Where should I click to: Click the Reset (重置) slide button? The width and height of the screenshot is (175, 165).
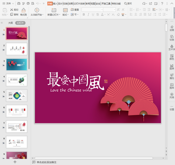point(75,10)
